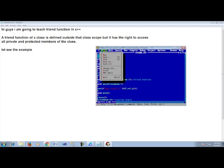Click F1 Help in Turbo C++ status line
This screenshot has height=168, width=224.
[x=101, y=104]
